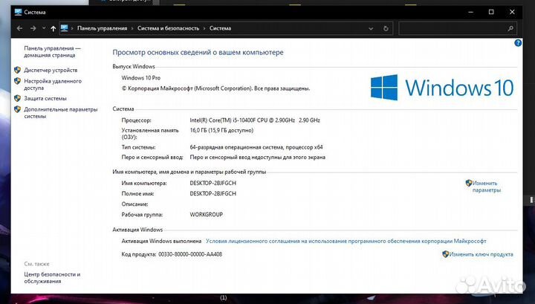Refresh the Control Panel page
The width and height of the screenshot is (535, 304).
pyautogui.click(x=386, y=29)
